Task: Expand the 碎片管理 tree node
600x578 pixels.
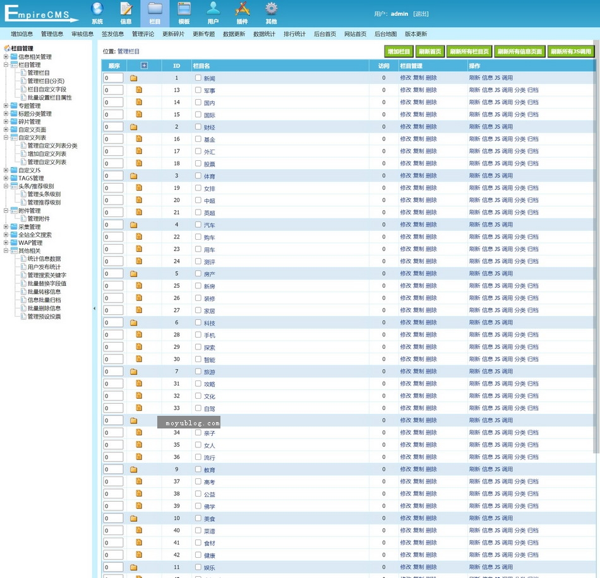Action: point(6,122)
